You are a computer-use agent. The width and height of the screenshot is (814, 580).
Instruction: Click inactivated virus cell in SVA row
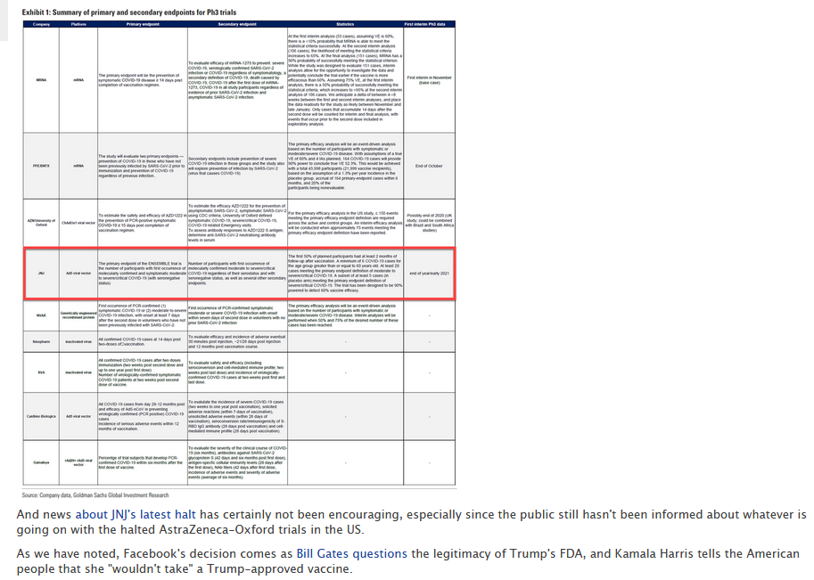point(78,372)
